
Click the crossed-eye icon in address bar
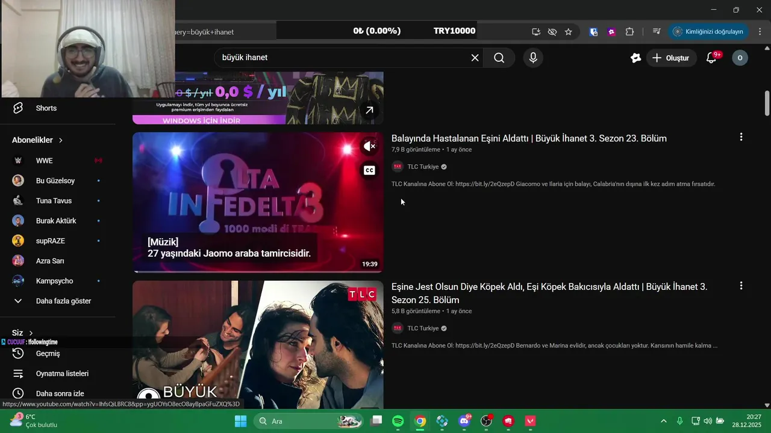coord(552,32)
